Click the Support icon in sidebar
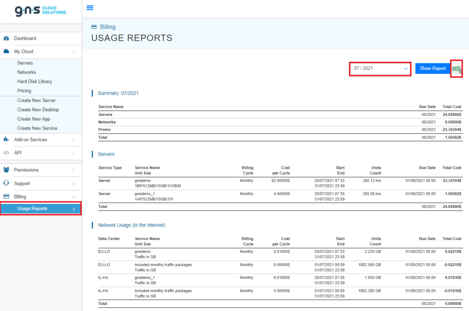The image size is (469, 311). click(x=6, y=183)
